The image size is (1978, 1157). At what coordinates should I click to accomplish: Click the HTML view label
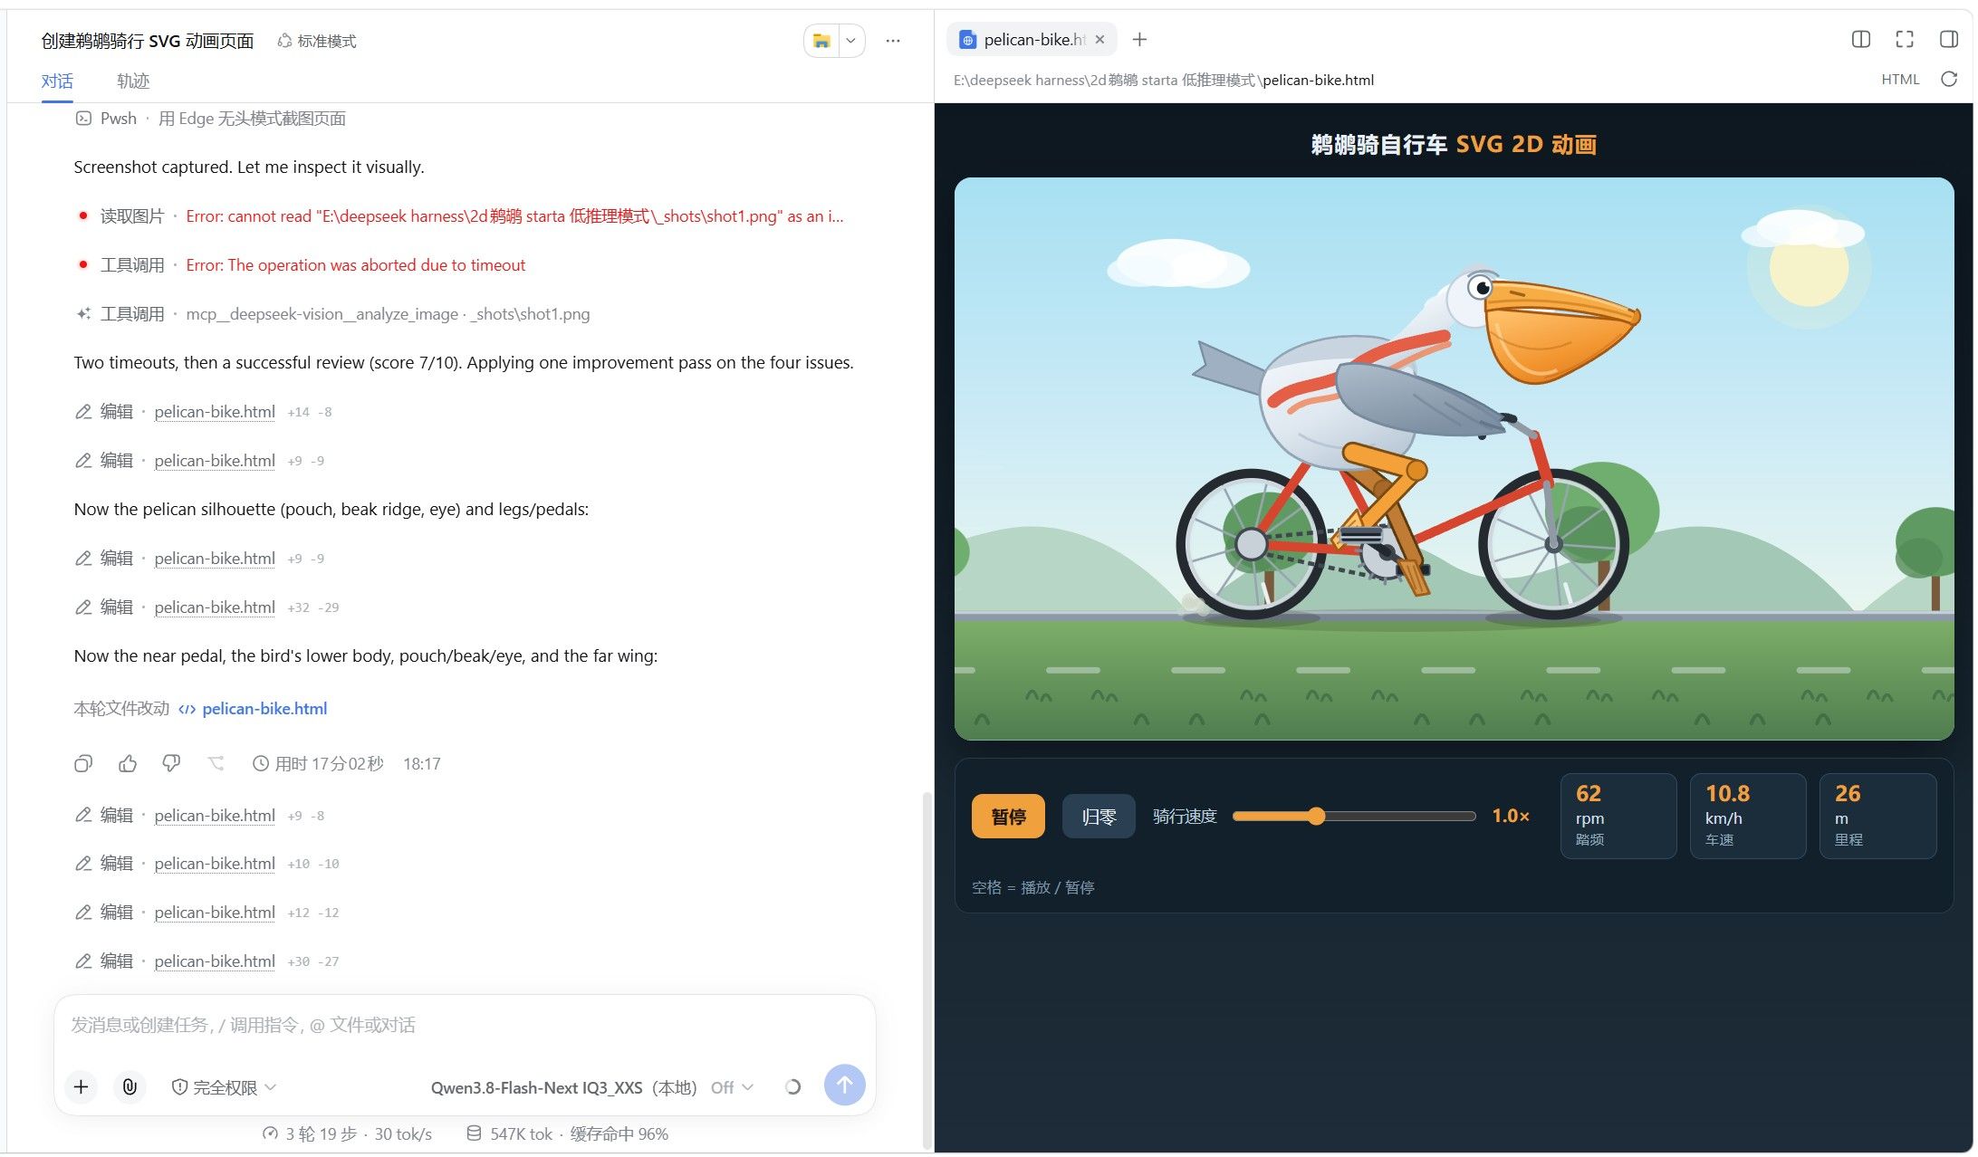tap(1900, 80)
